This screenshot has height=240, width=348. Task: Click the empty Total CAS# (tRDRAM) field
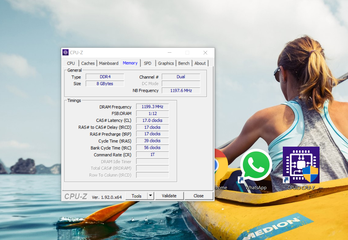(152, 168)
